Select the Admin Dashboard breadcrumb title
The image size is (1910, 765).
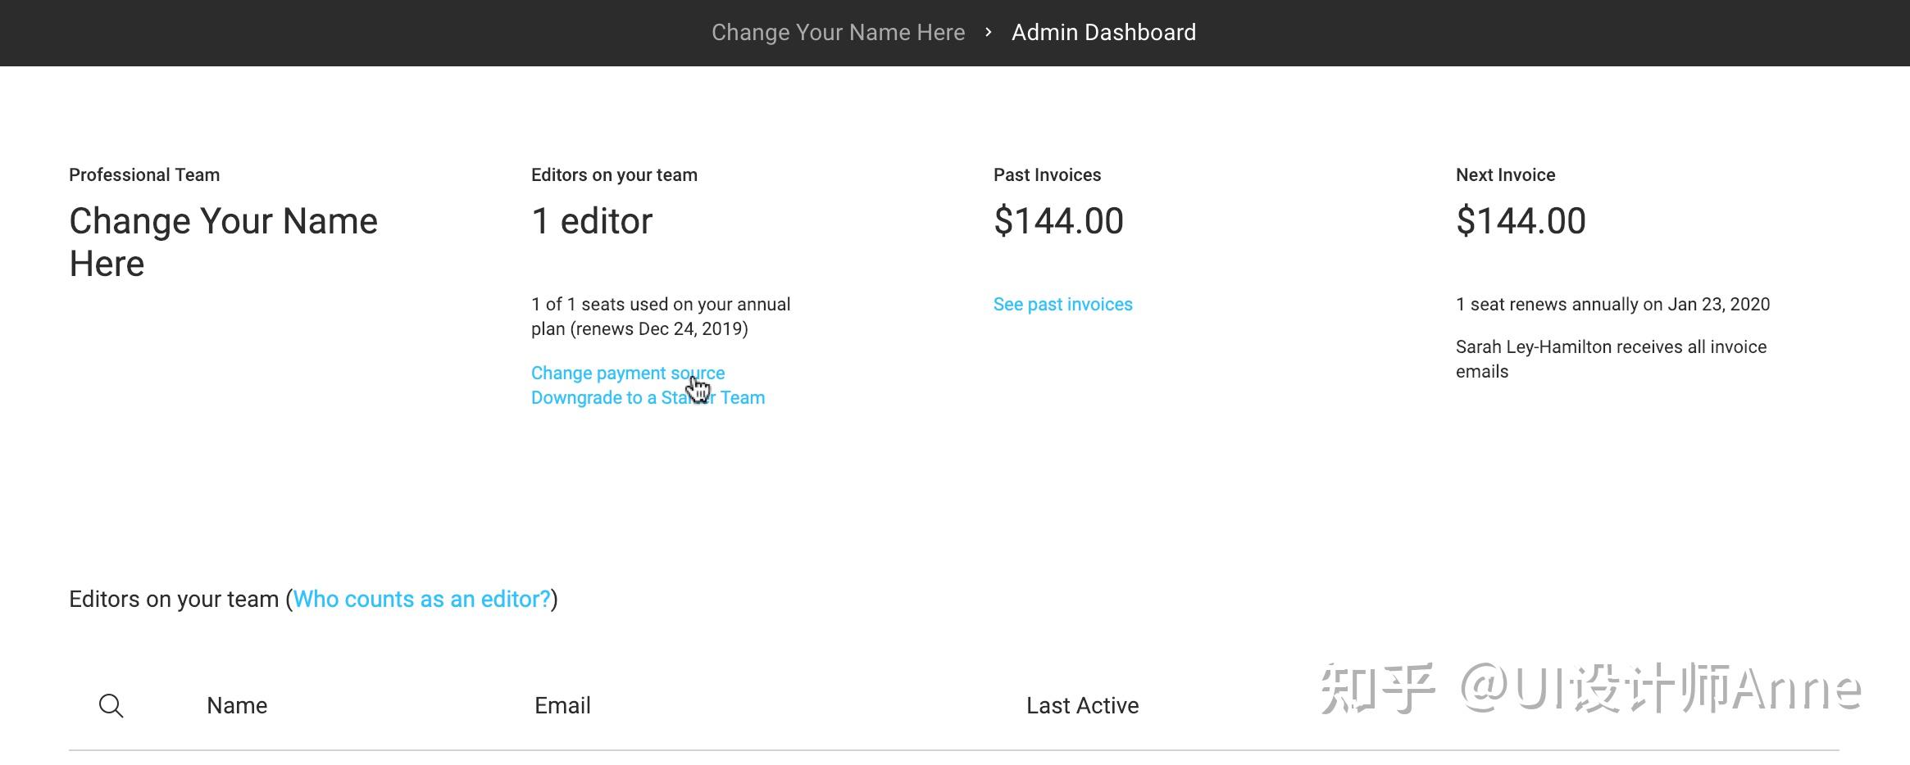pos(1103,32)
